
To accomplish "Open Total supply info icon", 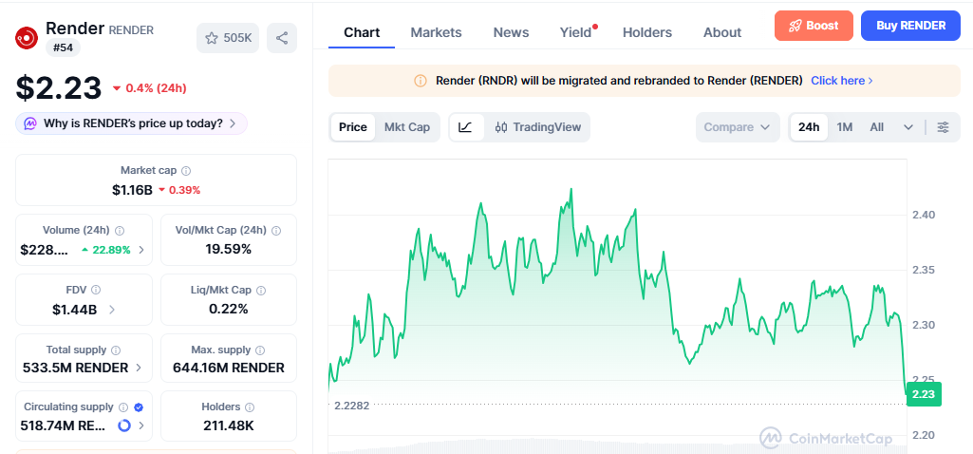I will (x=116, y=350).
